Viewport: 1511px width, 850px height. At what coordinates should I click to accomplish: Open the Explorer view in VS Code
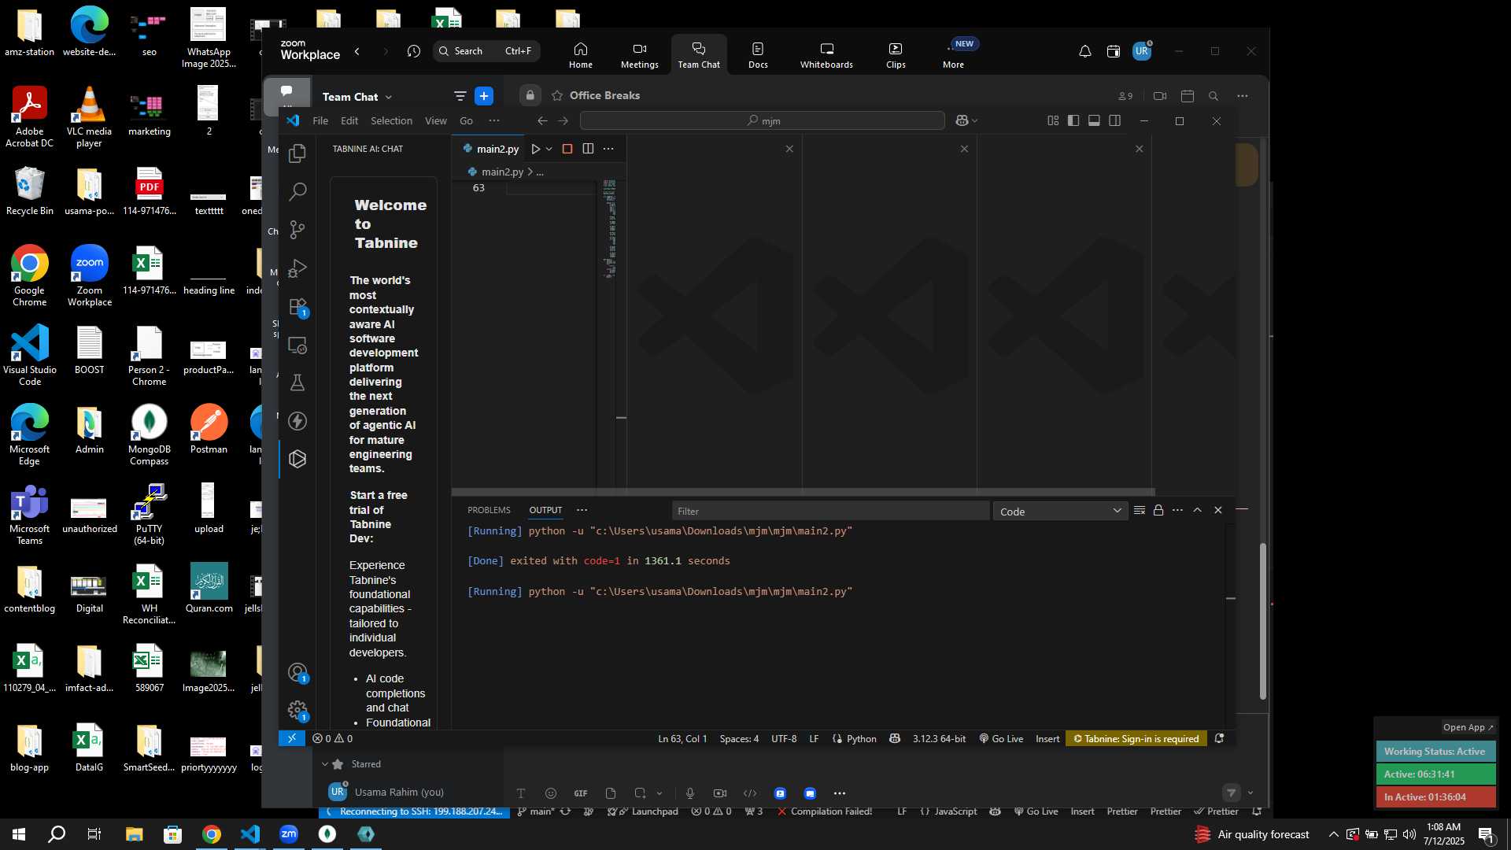click(x=297, y=153)
